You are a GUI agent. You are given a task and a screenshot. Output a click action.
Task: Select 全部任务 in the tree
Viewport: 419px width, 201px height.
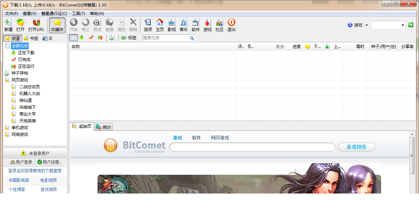[x=20, y=46]
